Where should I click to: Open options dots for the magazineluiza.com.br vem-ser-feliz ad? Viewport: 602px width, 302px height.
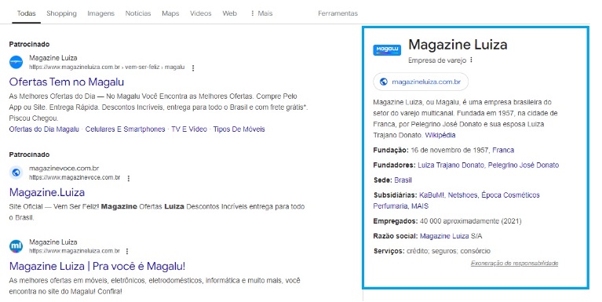point(193,68)
